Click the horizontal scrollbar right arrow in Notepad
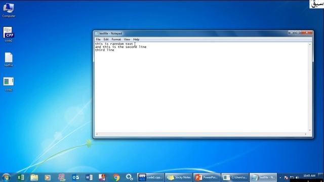The width and height of the screenshot is (324, 182). (306, 134)
